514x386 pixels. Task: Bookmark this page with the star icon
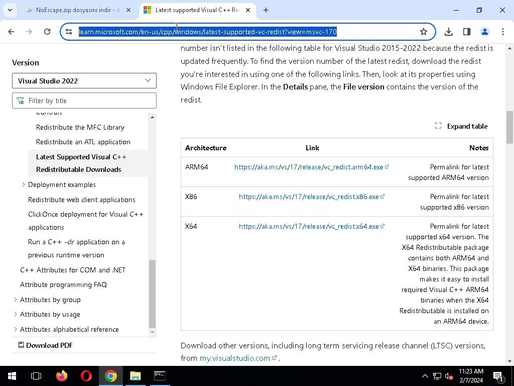click(424, 32)
